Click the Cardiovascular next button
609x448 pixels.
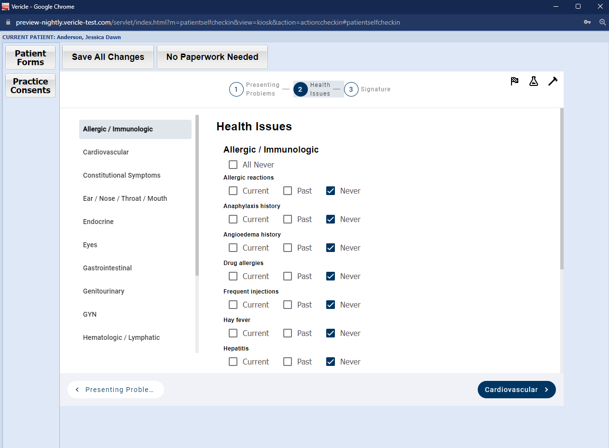[x=516, y=390]
